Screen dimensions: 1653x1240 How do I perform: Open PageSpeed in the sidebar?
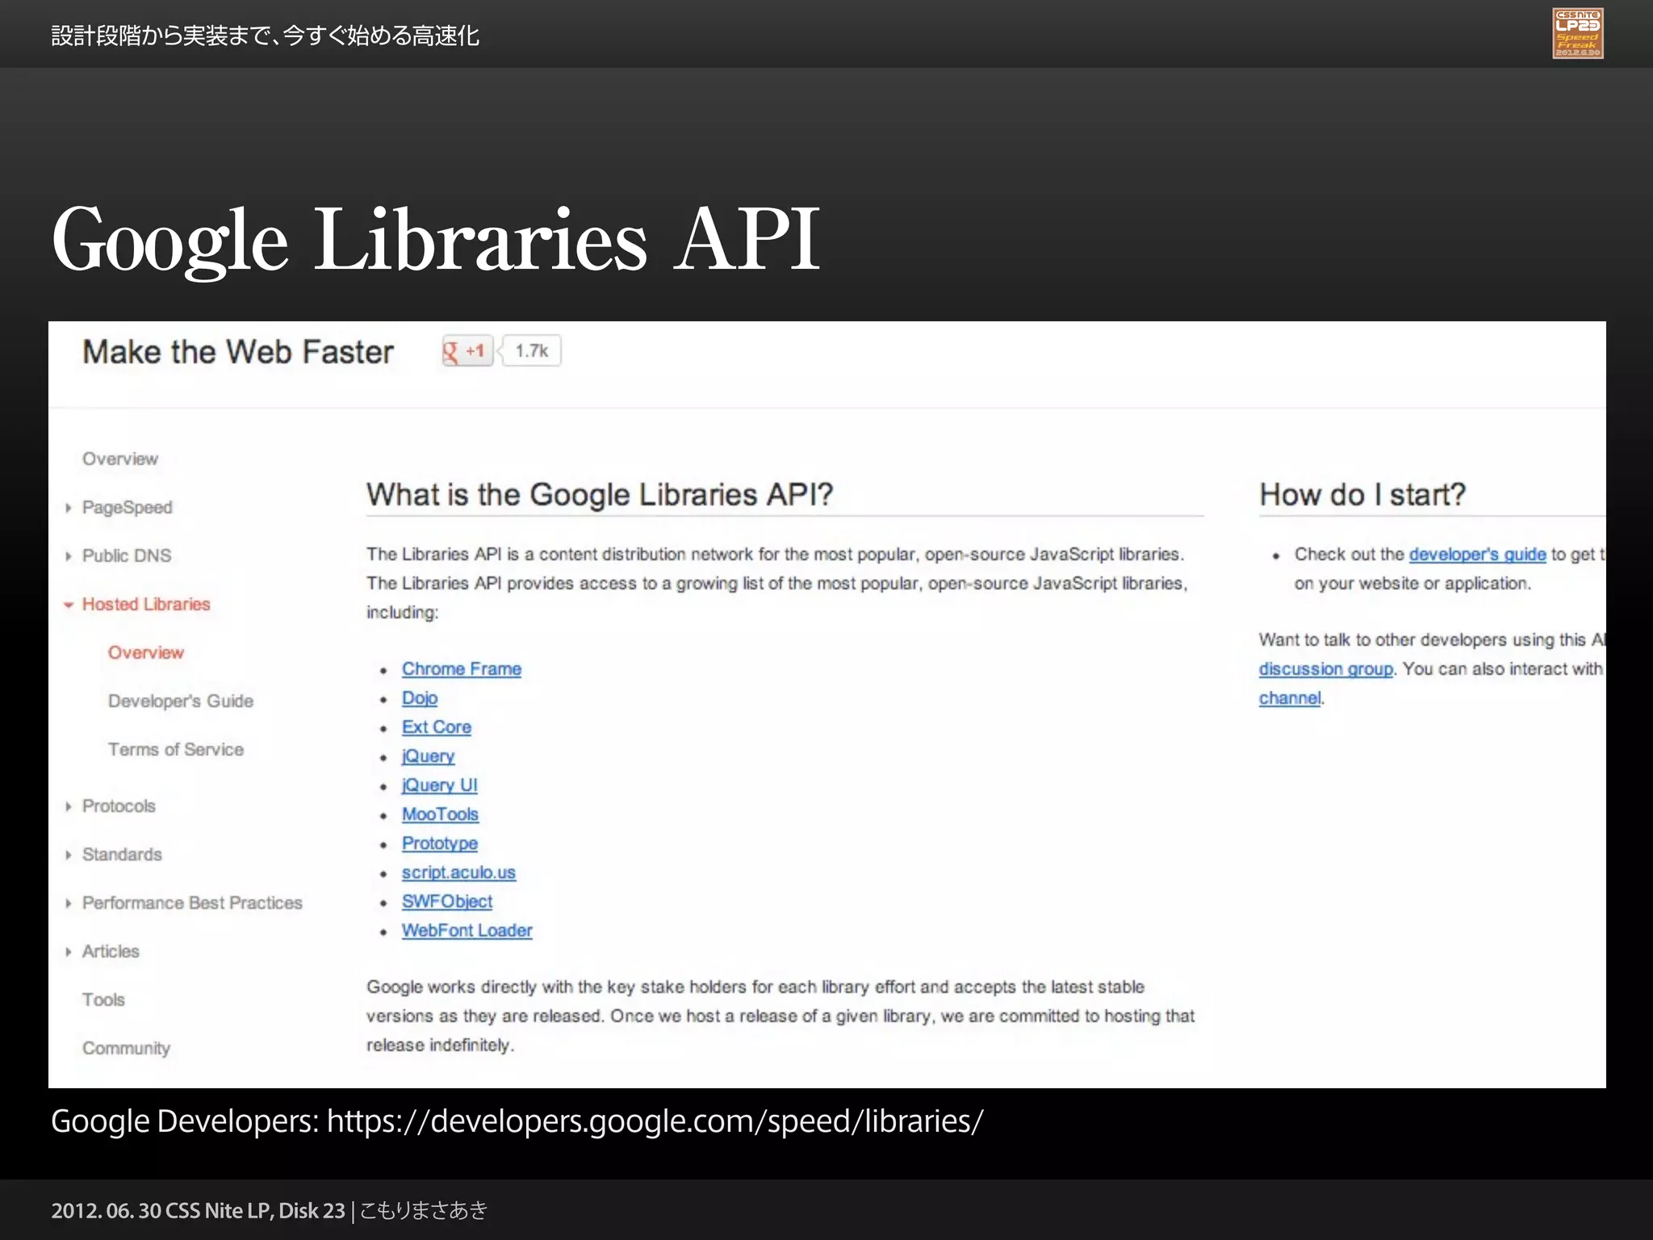(x=128, y=508)
